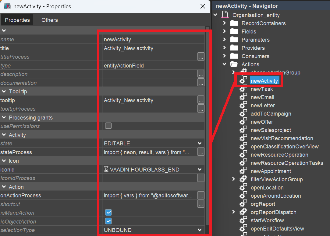Image resolution: width=330 pixels, height=236 pixels.
Task: Click the RecordContainers folder icon
Action: pos(234,23)
